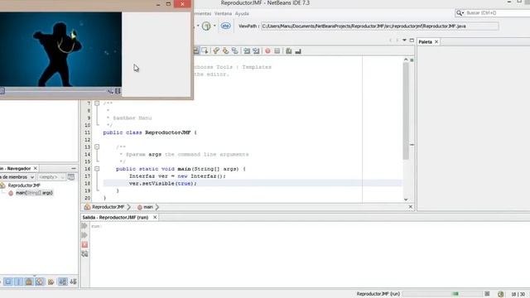
Task: Click the Buscar search field
Action: (x=497, y=13)
